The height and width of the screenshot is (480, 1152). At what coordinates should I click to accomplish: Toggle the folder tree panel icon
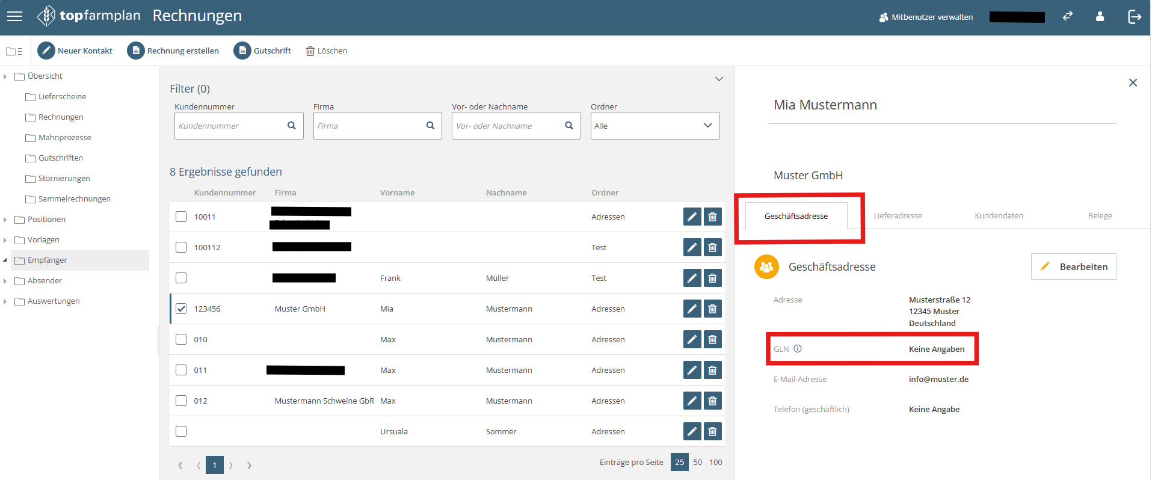[x=14, y=51]
